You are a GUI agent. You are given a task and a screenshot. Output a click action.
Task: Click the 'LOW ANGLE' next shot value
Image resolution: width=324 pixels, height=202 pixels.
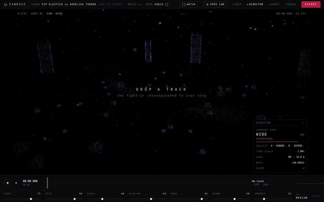298,163
